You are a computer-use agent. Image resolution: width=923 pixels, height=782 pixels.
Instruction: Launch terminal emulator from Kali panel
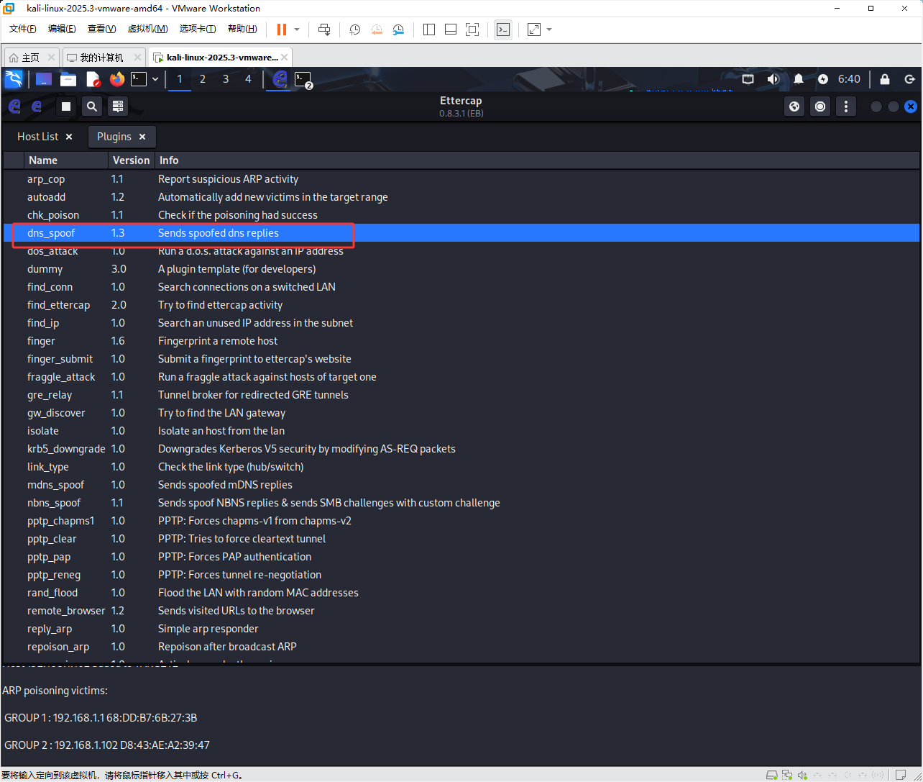pos(139,79)
